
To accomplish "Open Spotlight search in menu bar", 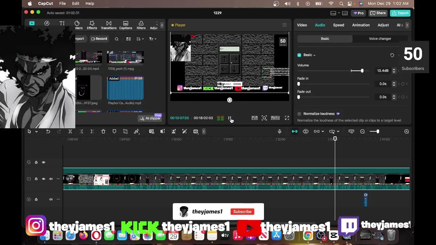I will [x=341, y=3].
